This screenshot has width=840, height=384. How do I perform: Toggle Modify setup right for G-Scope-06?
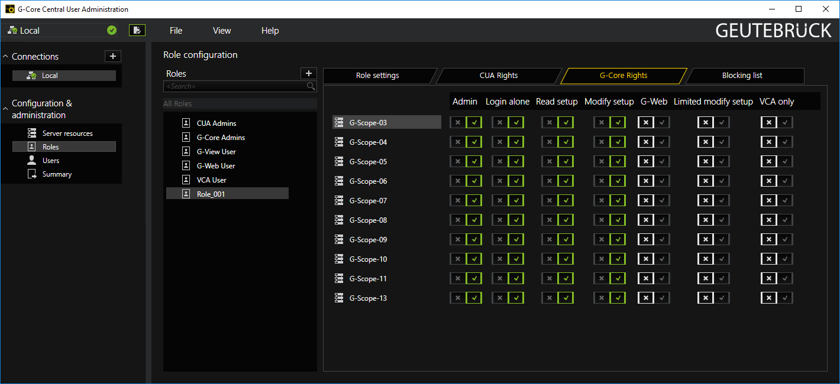click(610, 181)
